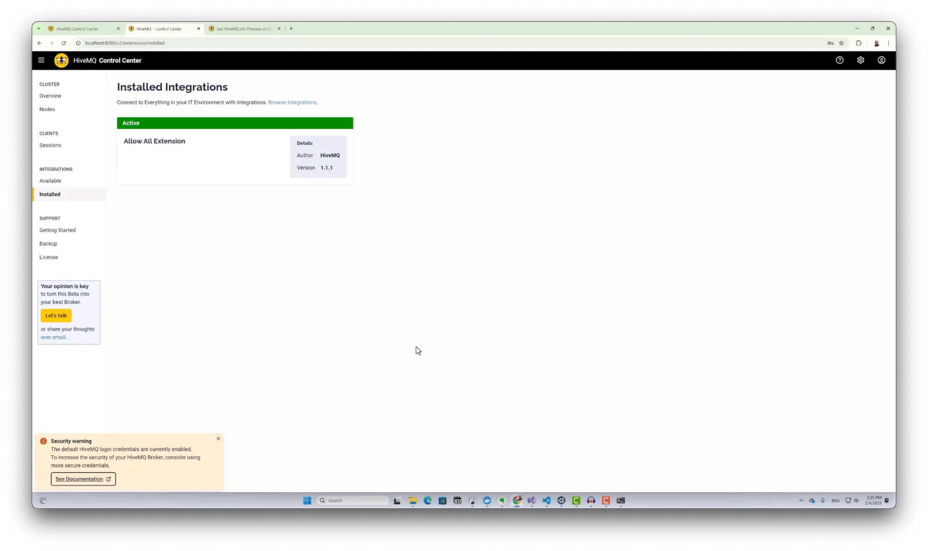Open Task View on the taskbar

397,500
